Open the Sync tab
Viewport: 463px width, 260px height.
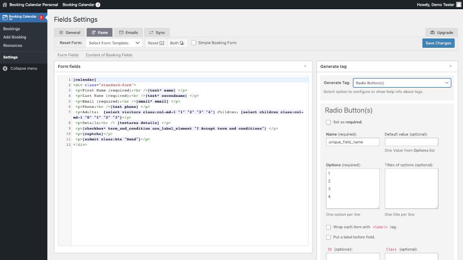click(x=157, y=32)
